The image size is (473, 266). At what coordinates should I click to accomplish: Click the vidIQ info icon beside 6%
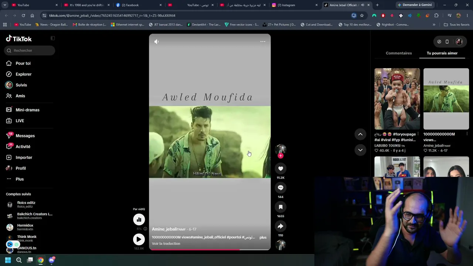coord(145,229)
